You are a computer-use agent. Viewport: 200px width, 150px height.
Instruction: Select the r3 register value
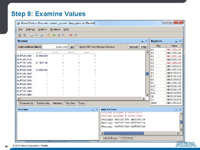pyautogui.click(x=174, y=62)
